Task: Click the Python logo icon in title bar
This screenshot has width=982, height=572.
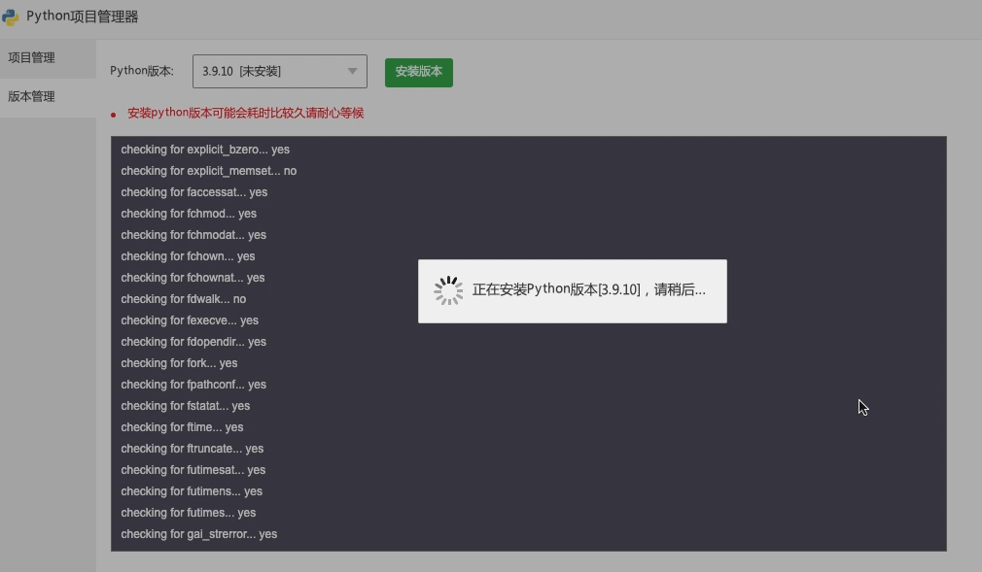Action: pos(10,17)
